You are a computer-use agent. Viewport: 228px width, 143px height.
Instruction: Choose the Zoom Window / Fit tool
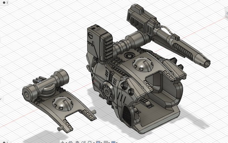[90, 142]
